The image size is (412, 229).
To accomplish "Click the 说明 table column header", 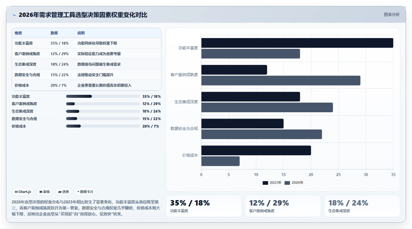I will click(x=81, y=33).
